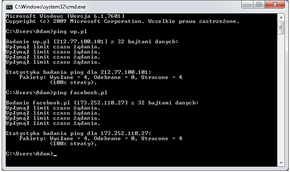The image size is (290, 172).
Task: Click the IP address 173.252.110.27 in brackets
Action: tap(100, 103)
